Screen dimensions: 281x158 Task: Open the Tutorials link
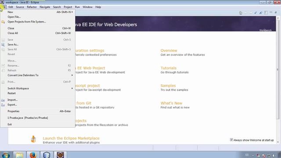coord(169,68)
